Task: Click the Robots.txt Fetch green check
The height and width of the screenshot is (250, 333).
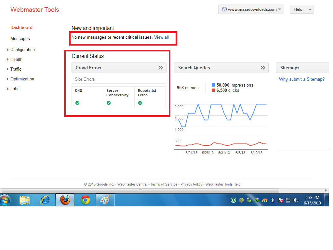Action: pos(140,103)
